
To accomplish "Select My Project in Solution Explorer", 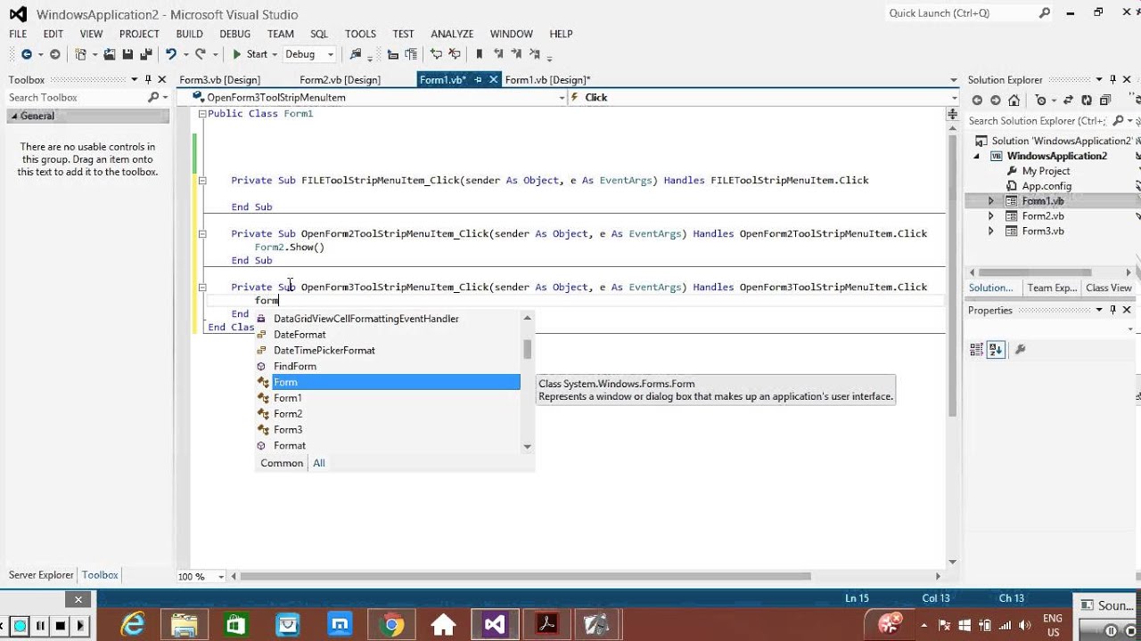I will (1046, 171).
